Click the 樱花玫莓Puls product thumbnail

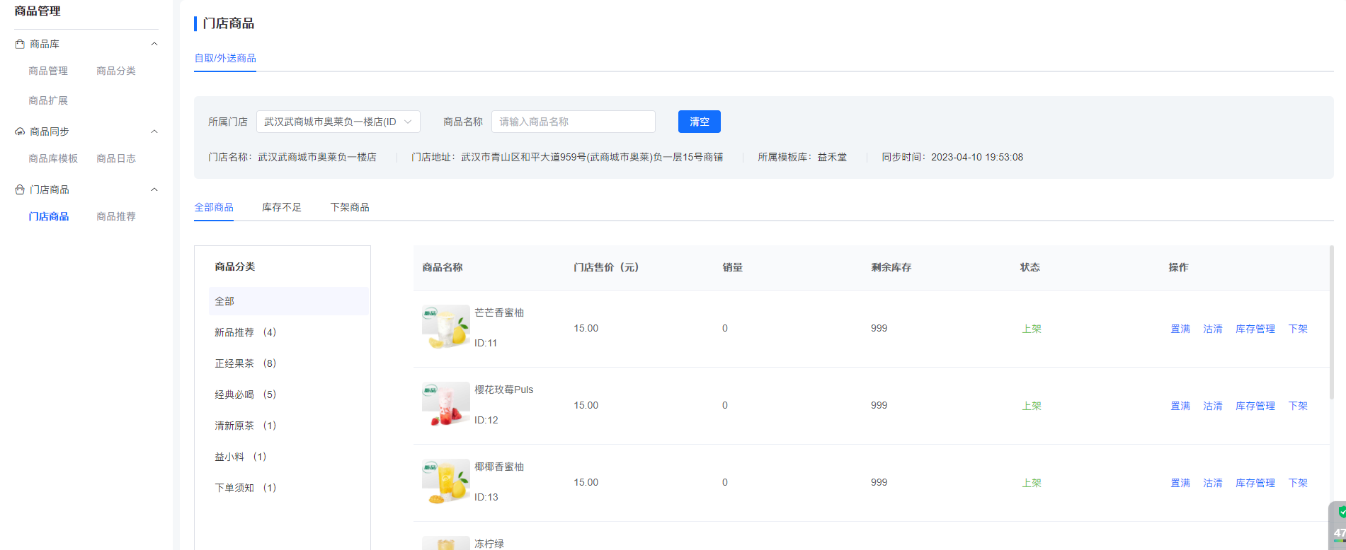point(446,406)
